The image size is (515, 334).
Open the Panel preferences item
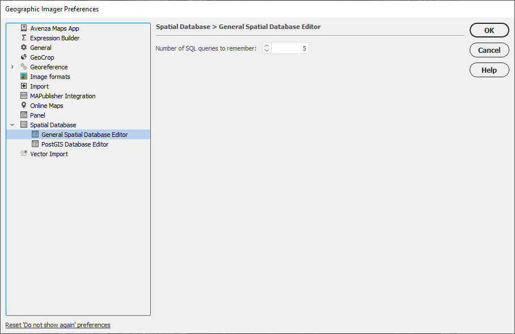point(37,115)
